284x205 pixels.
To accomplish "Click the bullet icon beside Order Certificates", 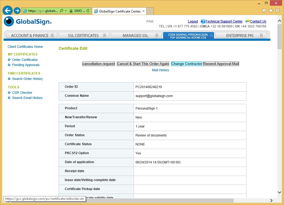I will [9, 60].
